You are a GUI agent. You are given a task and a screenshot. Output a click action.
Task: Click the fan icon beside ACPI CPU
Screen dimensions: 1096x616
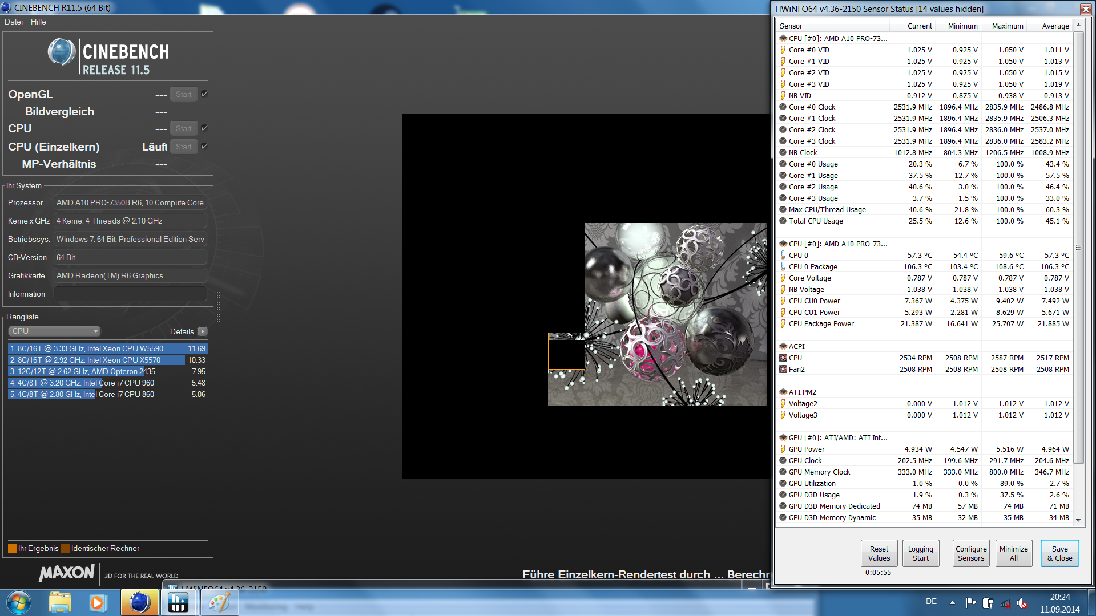pos(783,358)
